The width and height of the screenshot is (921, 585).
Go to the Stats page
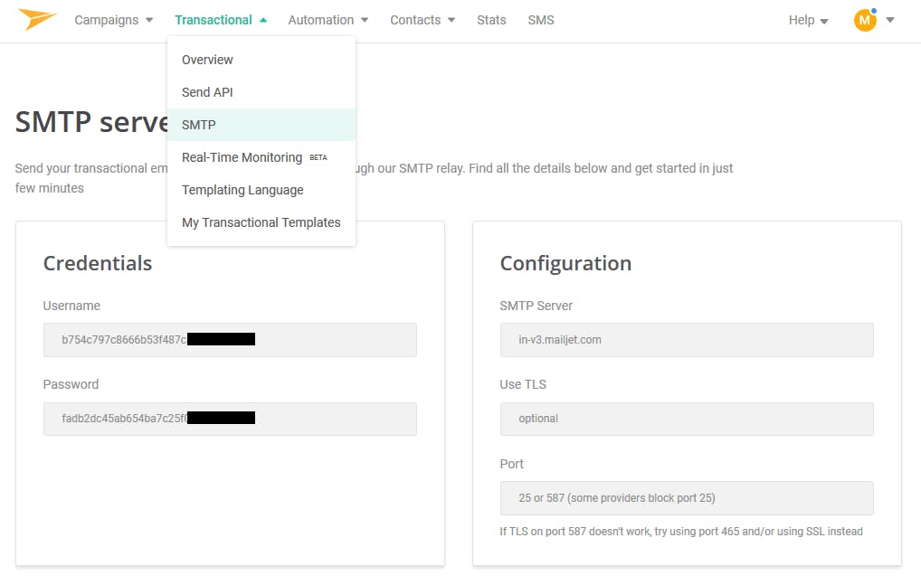tap(491, 20)
